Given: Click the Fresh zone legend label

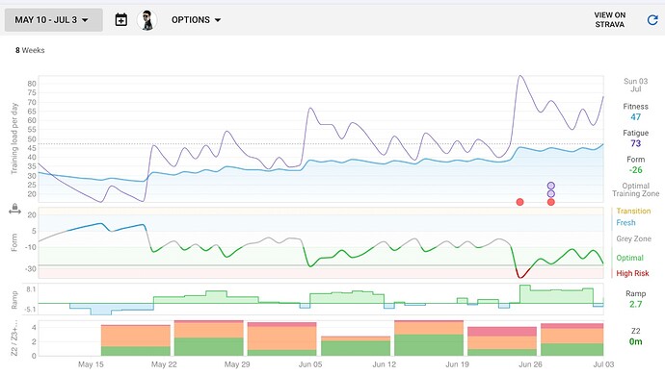Looking at the screenshot, I should [625, 223].
